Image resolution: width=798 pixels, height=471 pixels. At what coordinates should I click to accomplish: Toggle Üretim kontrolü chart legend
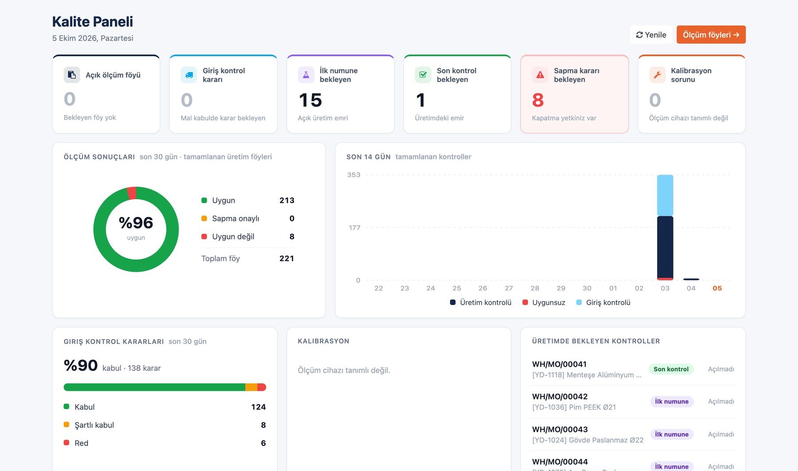pos(481,302)
